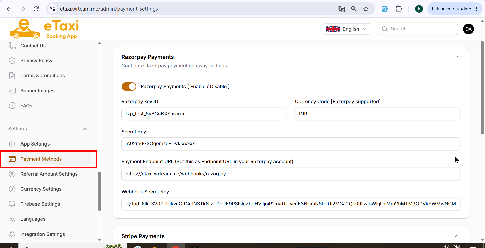Click the browser address bar URL
The width and height of the screenshot is (485, 248).
109,9
